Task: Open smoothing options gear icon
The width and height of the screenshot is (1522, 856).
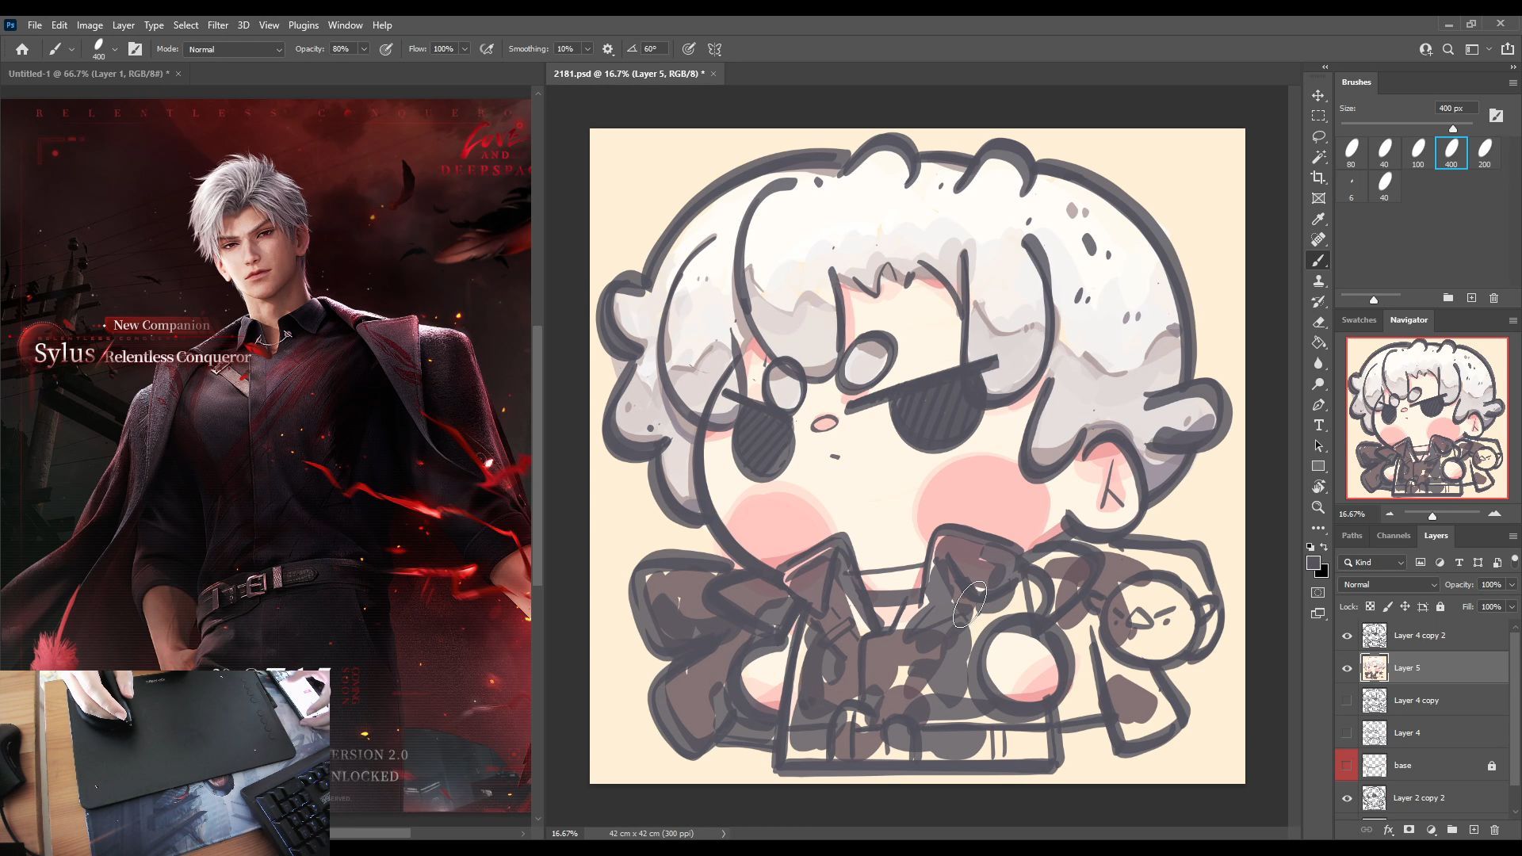Action: pyautogui.click(x=608, y=49)
